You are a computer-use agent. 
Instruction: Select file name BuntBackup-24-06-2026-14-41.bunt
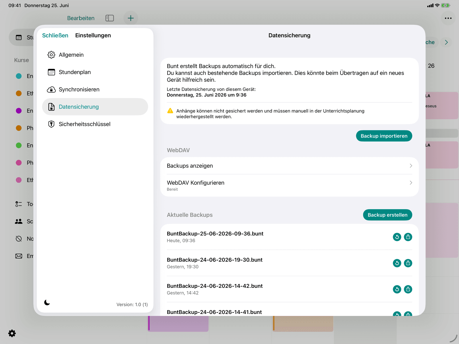click(x=214, y=312)
